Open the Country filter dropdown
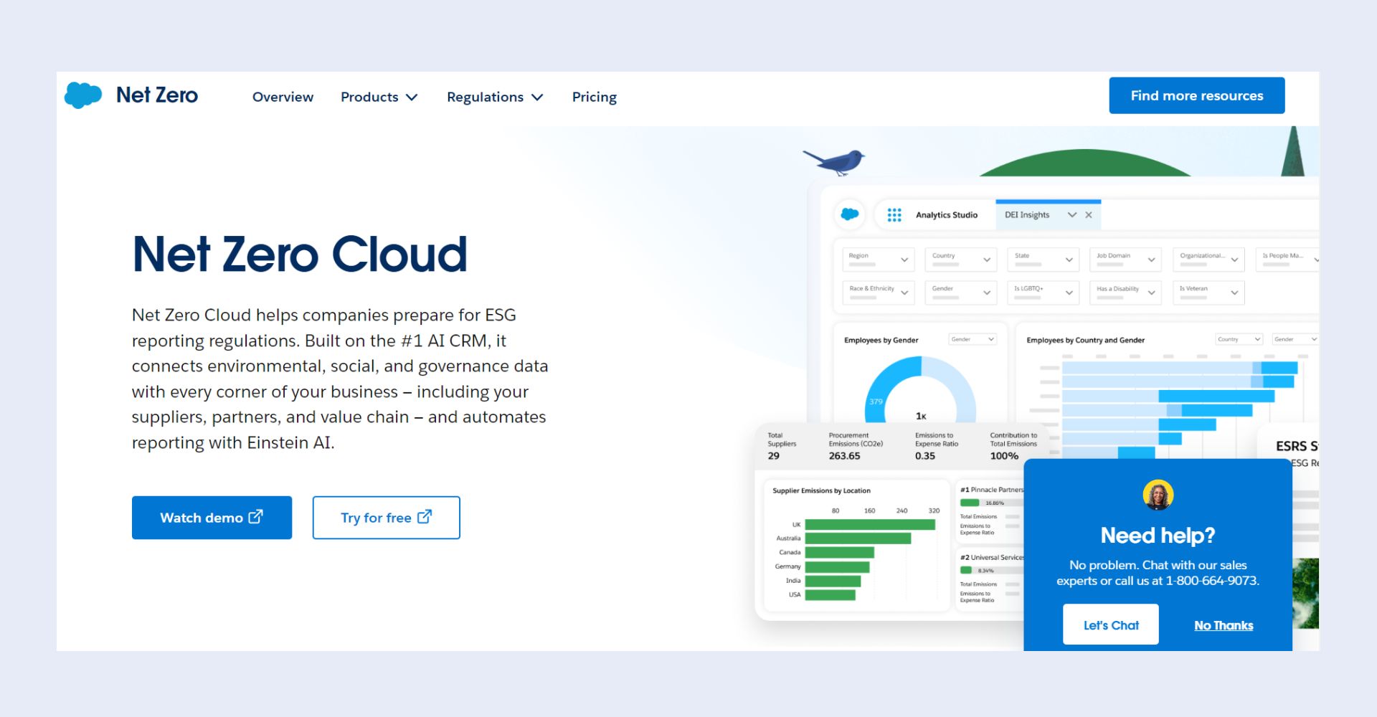The image size is (1377, 717). pyautogui.click(x=961, y=260)
